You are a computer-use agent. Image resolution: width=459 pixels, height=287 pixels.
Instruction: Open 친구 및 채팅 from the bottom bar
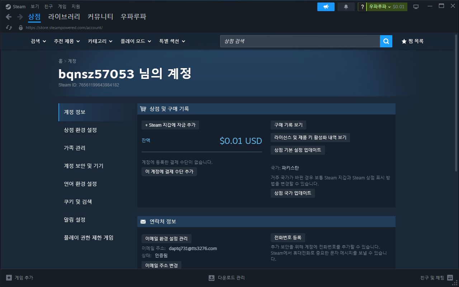point(432,277)
